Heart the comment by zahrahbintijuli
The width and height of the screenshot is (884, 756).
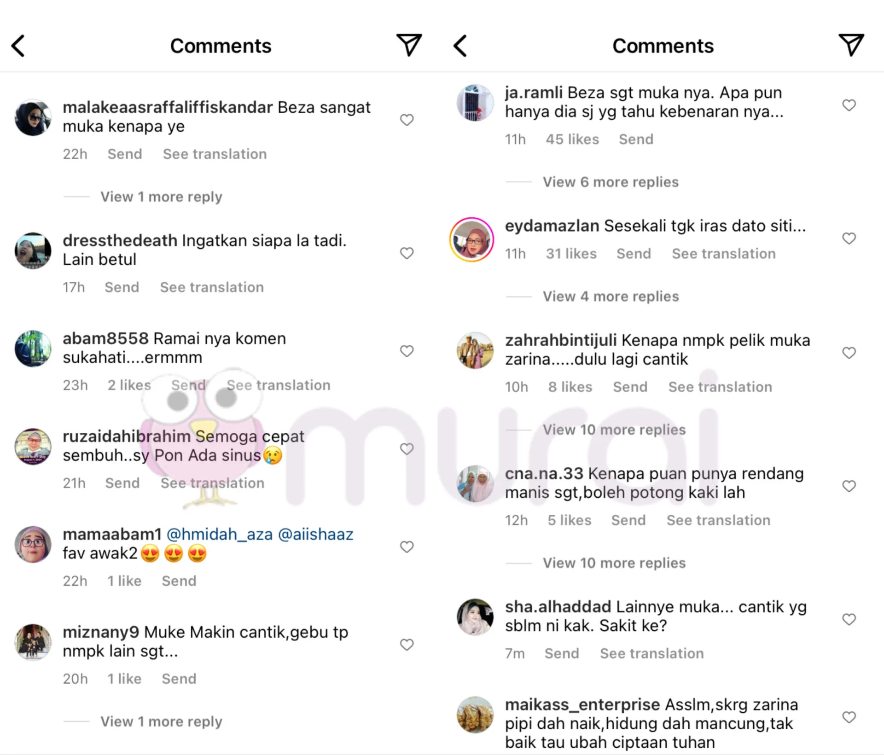click(x=849, y=353)
